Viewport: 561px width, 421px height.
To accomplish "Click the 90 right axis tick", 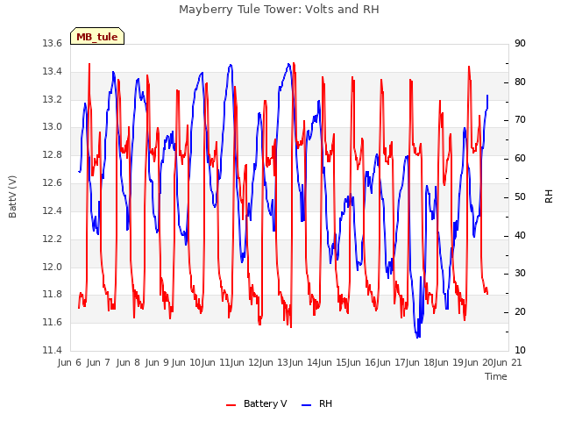I will click(x=520, y=44).
